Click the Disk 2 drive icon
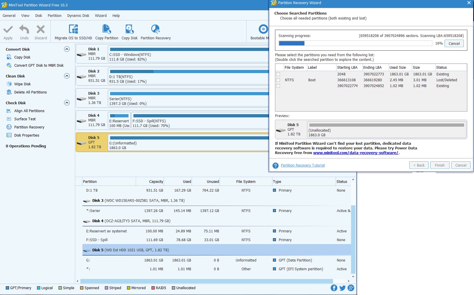The image size is (474, 295). 82,77
